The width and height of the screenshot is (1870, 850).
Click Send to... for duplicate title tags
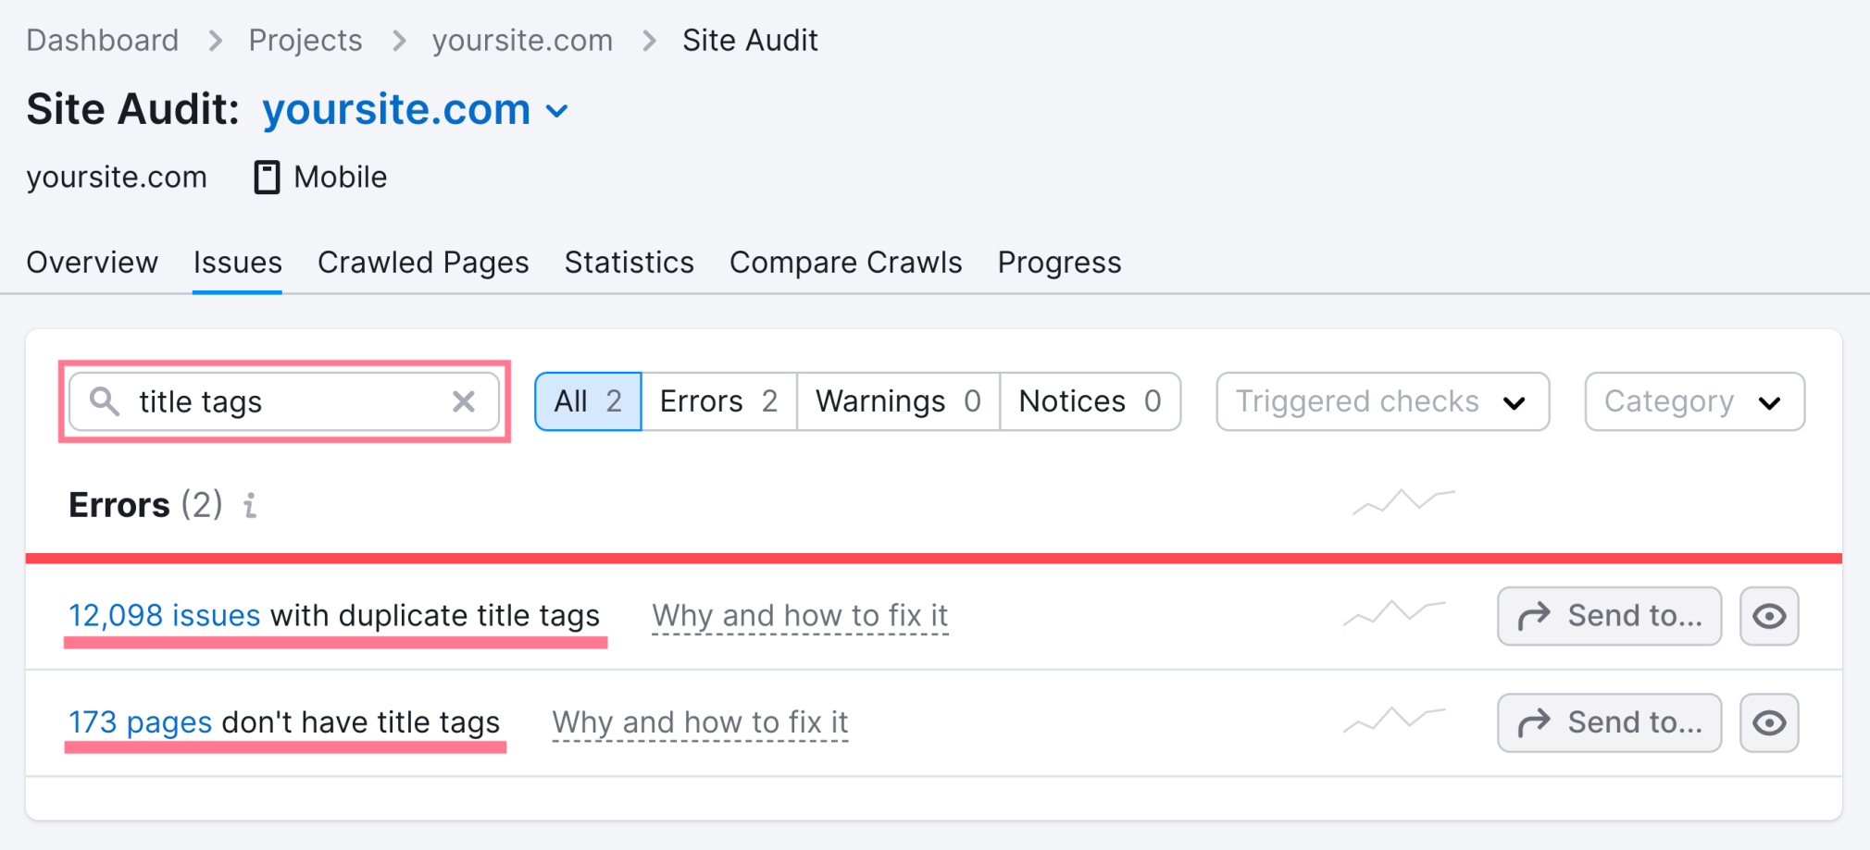1609,616
